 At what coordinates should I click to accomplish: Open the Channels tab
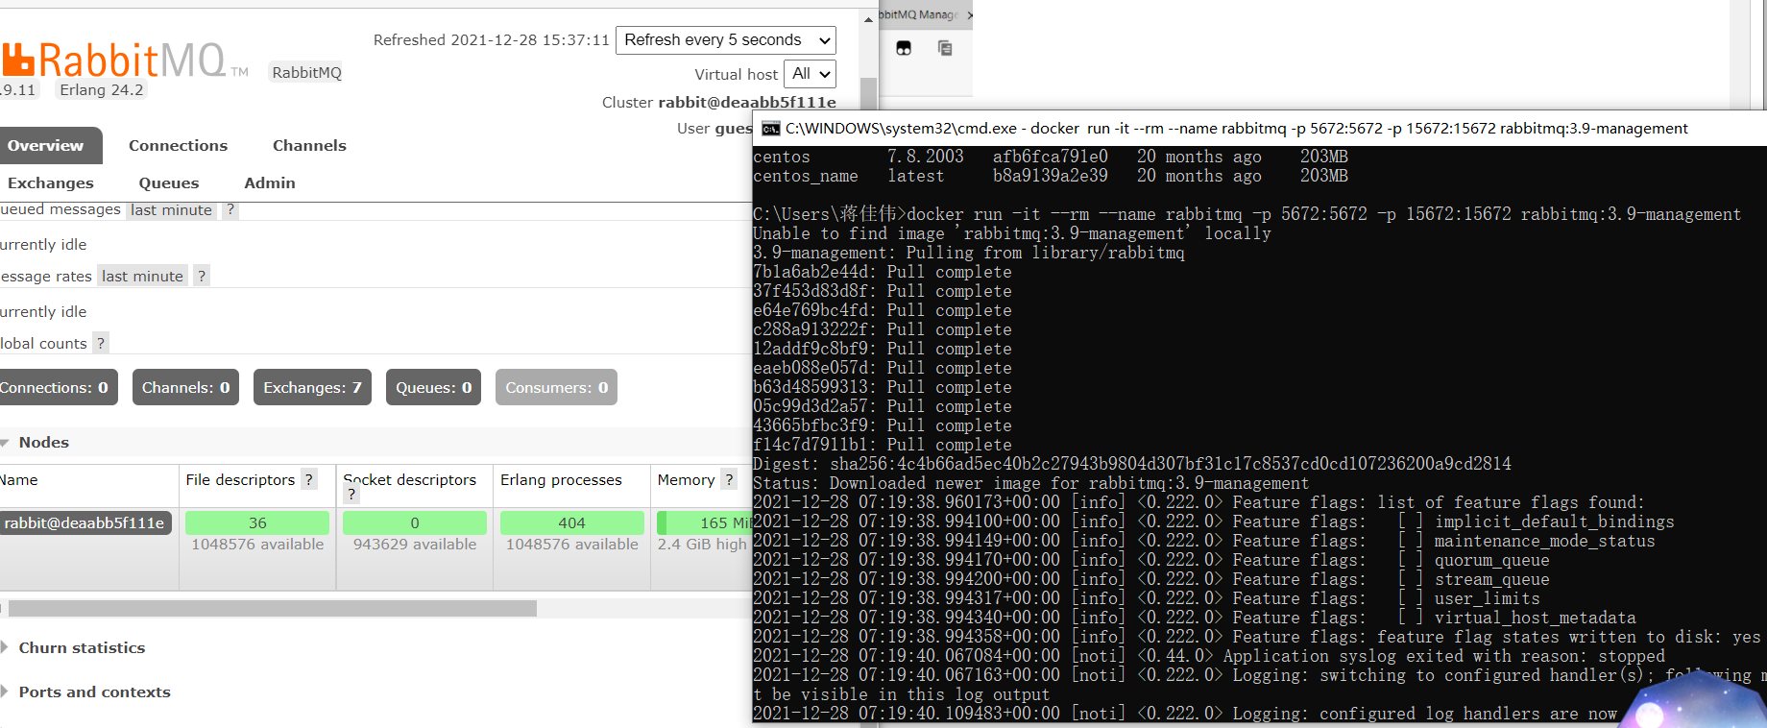point(309,146)
